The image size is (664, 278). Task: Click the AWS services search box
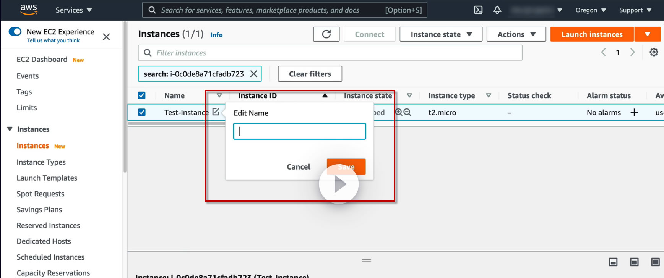[x=285, y=10]
